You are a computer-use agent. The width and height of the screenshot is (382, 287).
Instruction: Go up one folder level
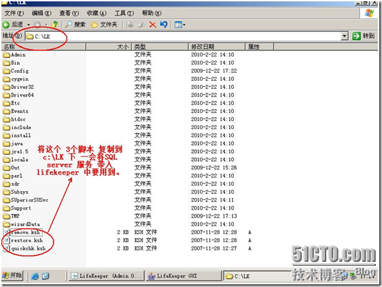tap(55, 24)
